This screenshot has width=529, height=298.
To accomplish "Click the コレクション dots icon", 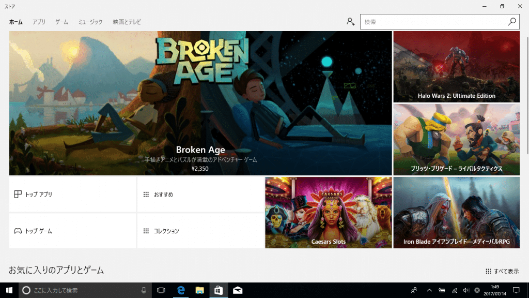I will pyautogui.click(x=146, y=231).
